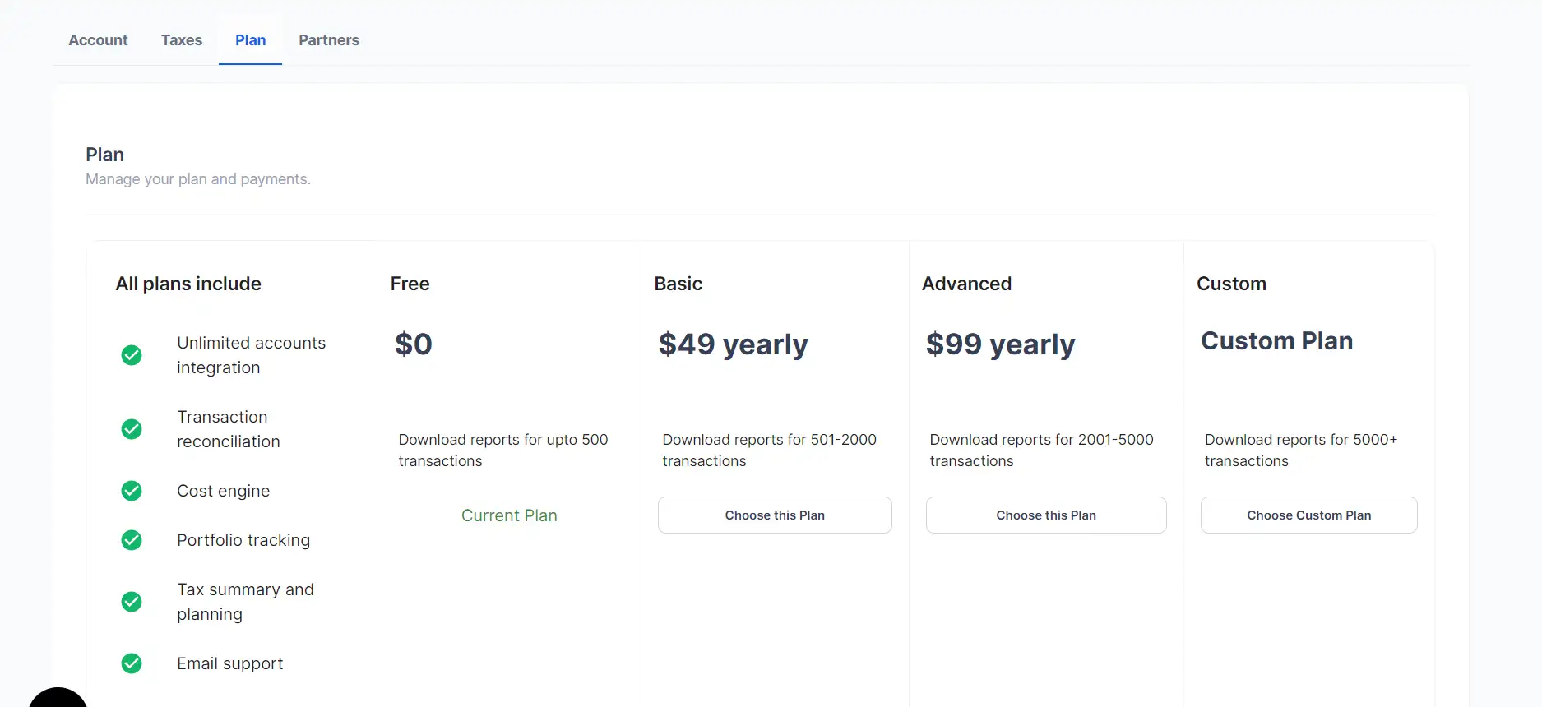Click the Custom Plan heading text
The image size is (1542, 707).
tap(1276, 341)
